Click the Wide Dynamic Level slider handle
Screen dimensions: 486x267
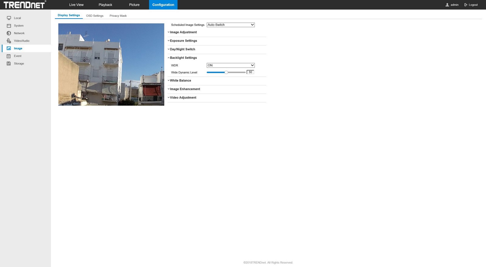point(226,72)
